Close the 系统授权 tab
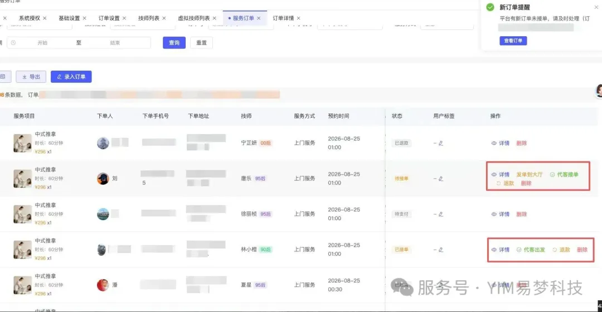 [x=45, y=18]
